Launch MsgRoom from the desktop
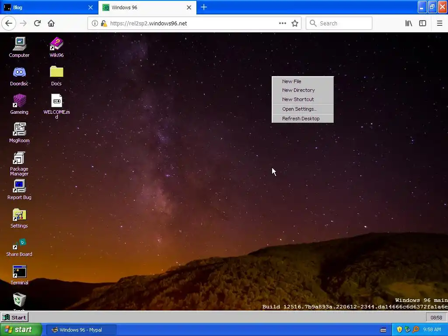The height and width of the screenshot is (336, 448). [x=19, y=133]
